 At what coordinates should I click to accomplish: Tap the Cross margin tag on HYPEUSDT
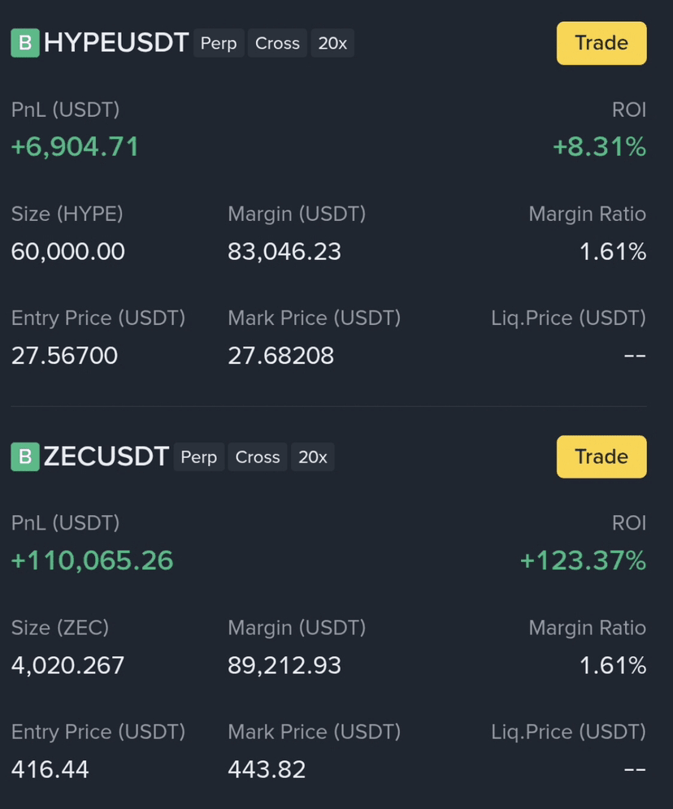click(x=278, y=43)
